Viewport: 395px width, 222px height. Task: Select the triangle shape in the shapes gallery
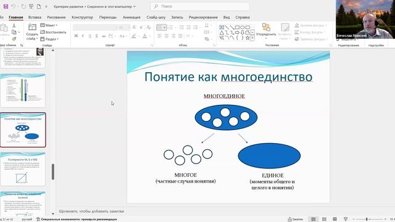tap(222, 33)
